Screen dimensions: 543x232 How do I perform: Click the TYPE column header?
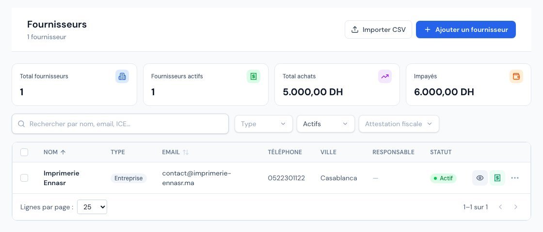click(x=118, y=152)
